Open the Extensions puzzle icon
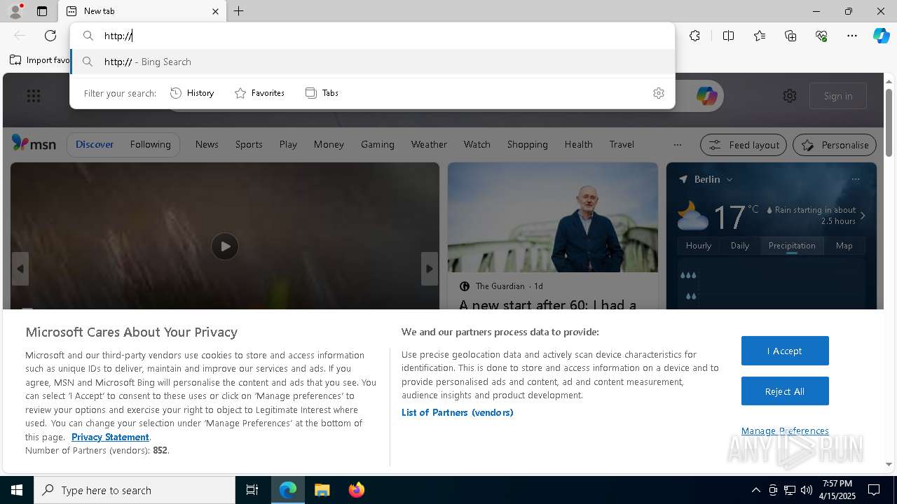 (694, 36)
